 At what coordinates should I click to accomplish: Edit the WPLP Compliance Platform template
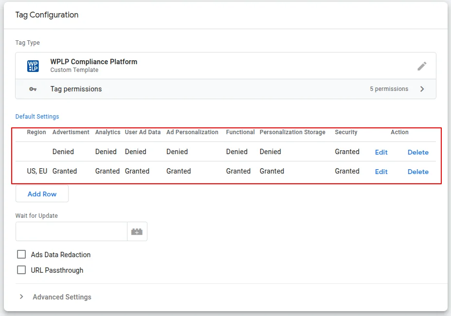(x=422, y=66)
